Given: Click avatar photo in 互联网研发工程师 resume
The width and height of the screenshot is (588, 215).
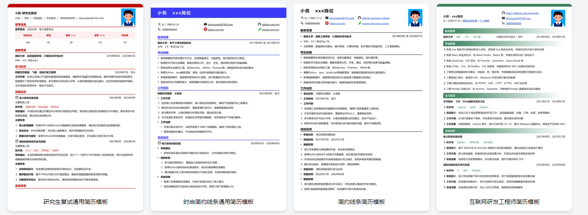Looking at the screenshot, I should pos(559,19).
